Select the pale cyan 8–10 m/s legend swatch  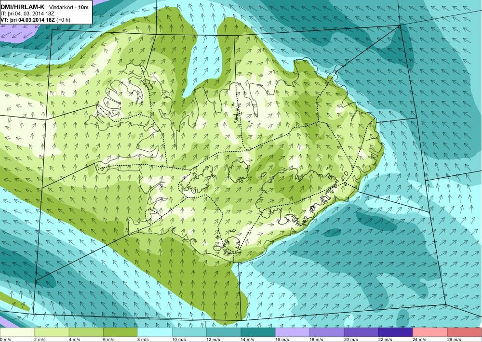click(155, 332)
